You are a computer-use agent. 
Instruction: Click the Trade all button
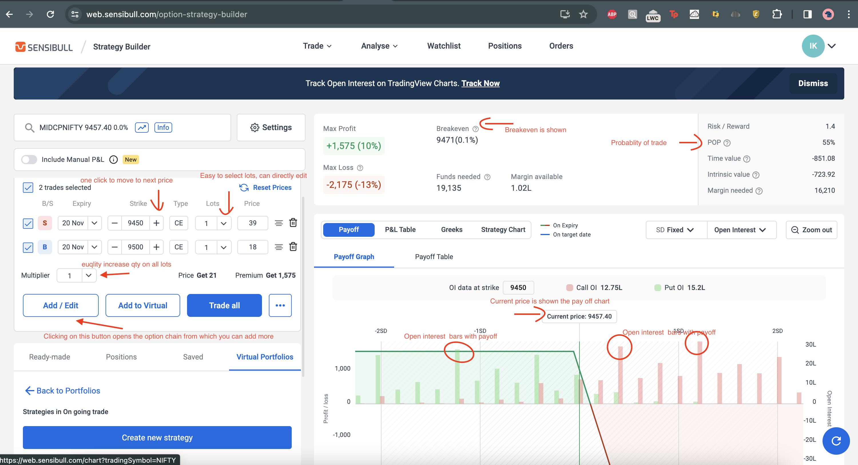click(224, 305)
